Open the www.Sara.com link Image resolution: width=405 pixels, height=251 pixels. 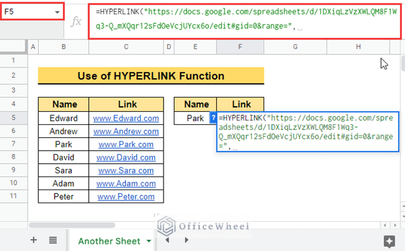pyautogui.click(x=126, y=170)
